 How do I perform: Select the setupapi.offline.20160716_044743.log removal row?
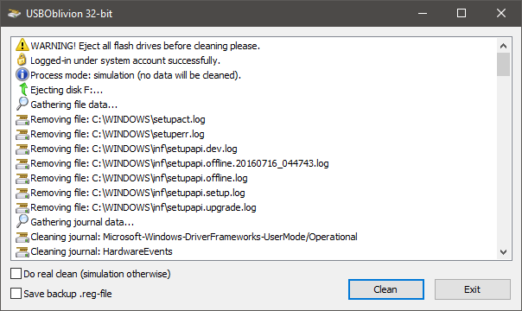(180, 163)
